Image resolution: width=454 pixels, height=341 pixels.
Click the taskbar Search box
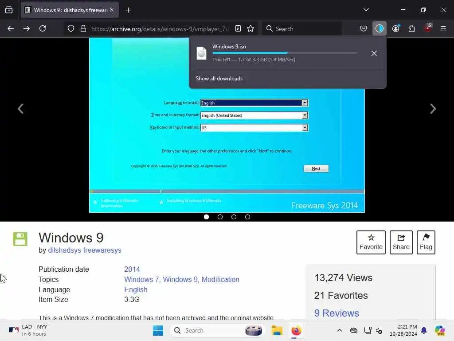[218, 330]
